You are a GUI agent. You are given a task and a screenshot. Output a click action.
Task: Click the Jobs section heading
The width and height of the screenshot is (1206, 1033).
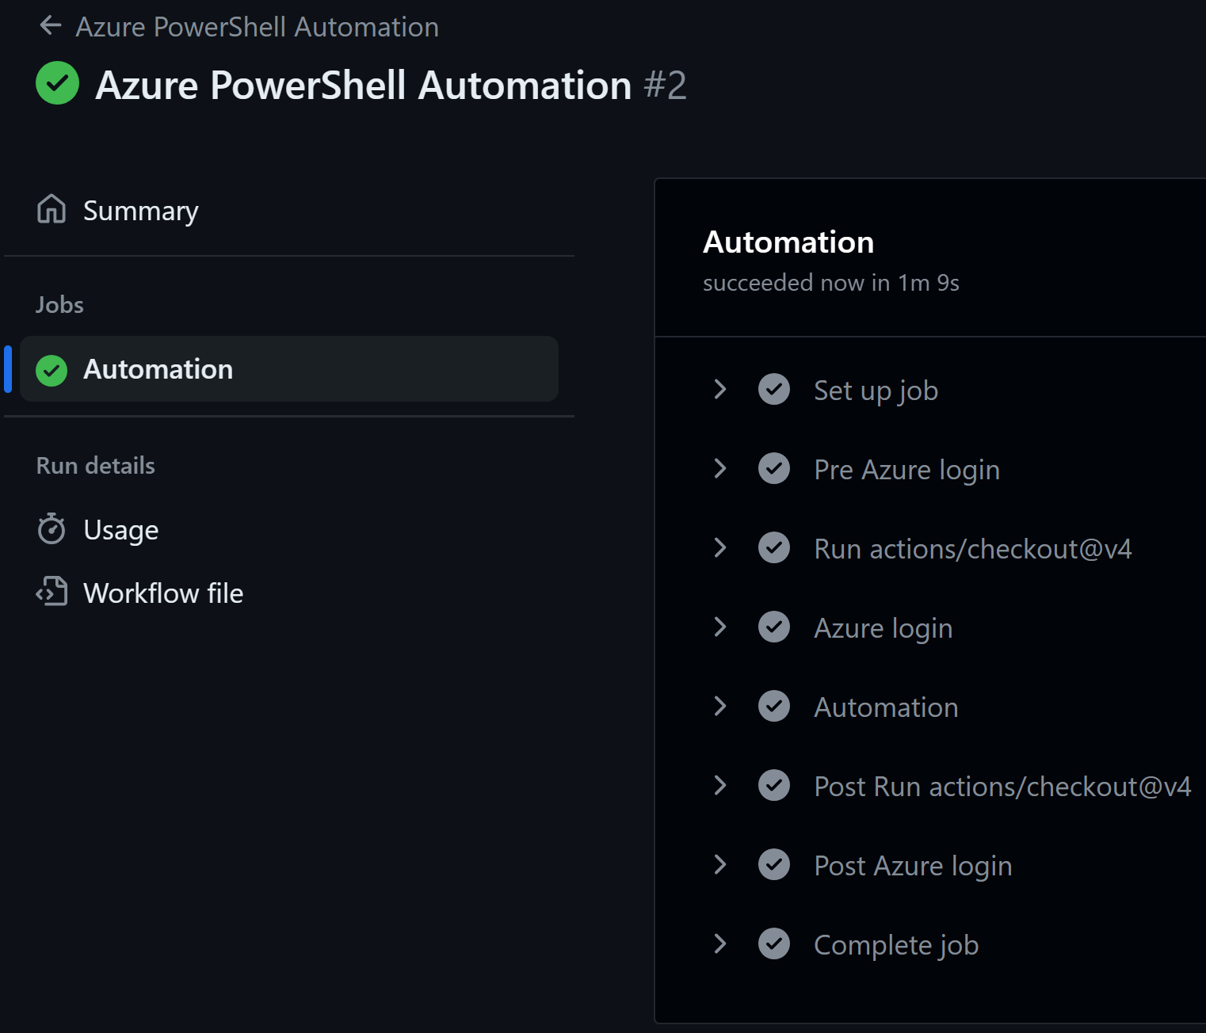pyautogui.click(x=59, y=305)
